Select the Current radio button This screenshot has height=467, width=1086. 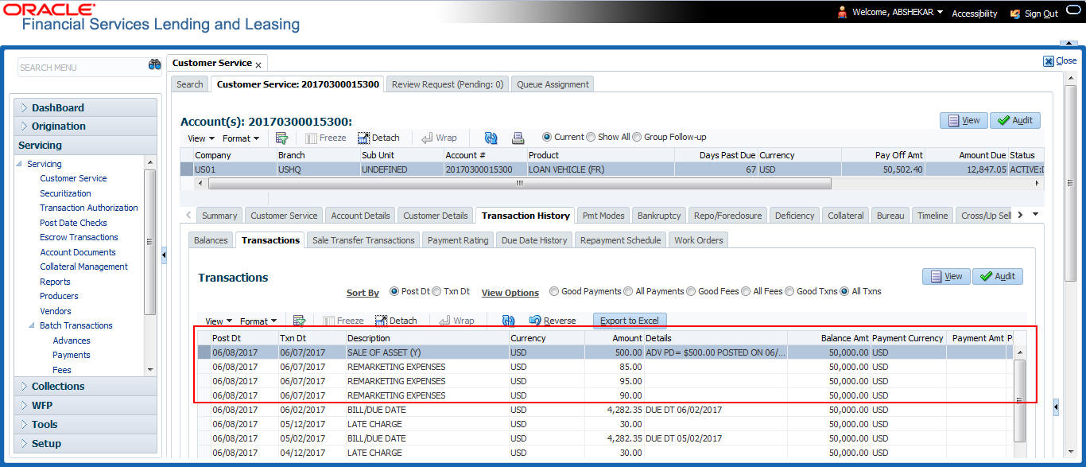click(547, 137)
